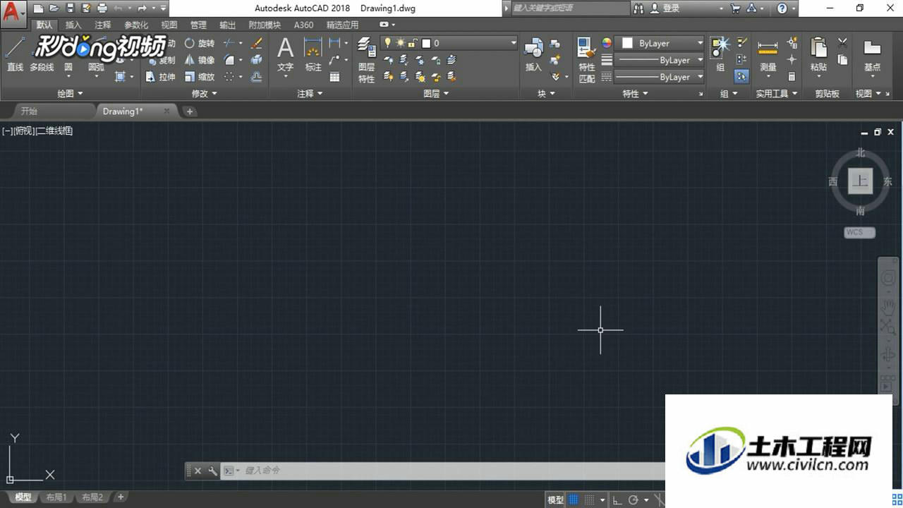Click the Autodesk App Store cart icon
The width and height of the screenshot is (903, 508).
coord(736,8)
